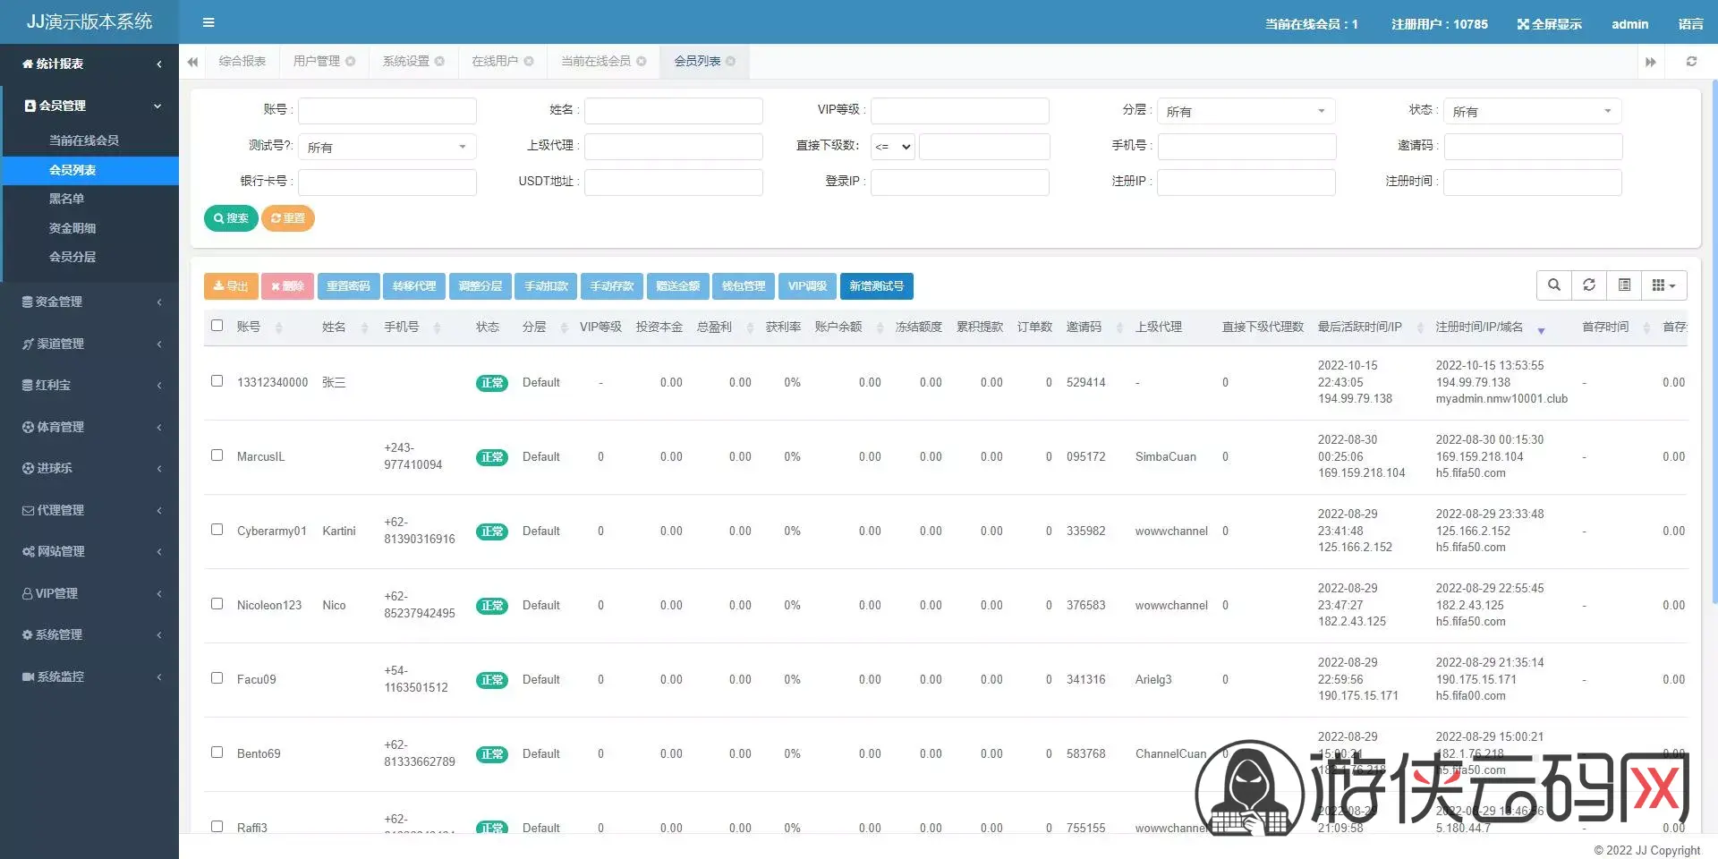Click the 注册时间 filter input field
Image resolution: width=1718 pixels, height=859 pixels.
1533,183
